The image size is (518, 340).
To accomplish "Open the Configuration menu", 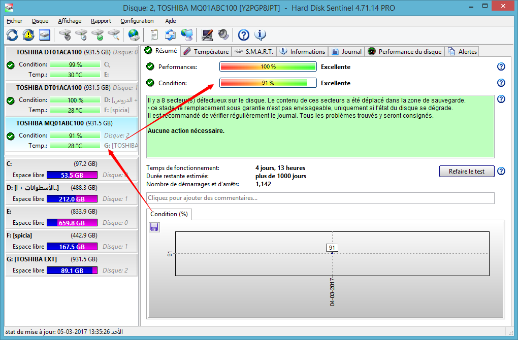I will 137,21.
